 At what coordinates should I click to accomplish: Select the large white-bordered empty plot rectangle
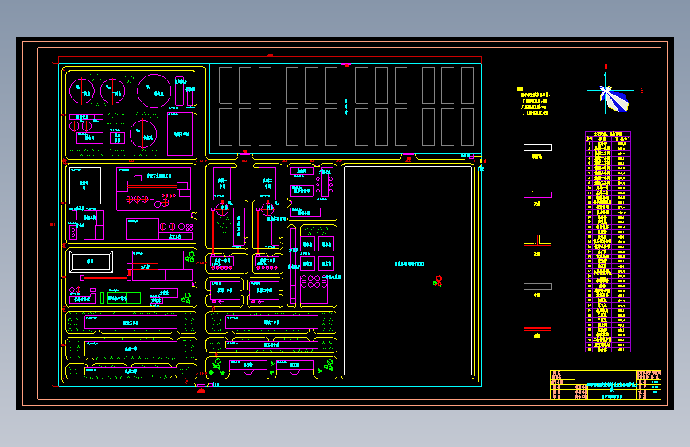coord(408,271)
